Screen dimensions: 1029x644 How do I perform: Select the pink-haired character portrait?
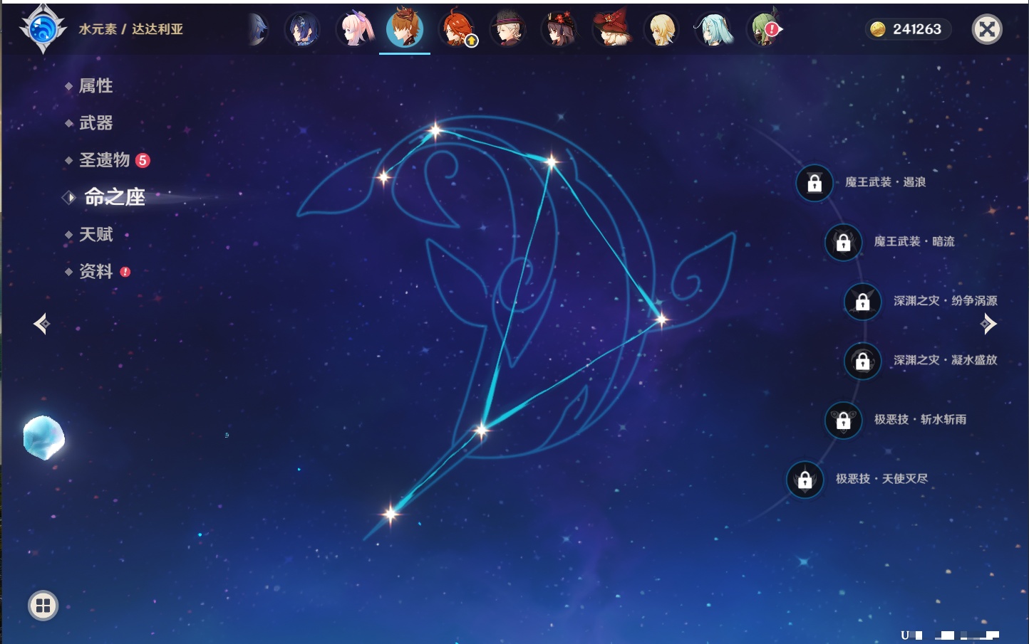pos(354,30)
